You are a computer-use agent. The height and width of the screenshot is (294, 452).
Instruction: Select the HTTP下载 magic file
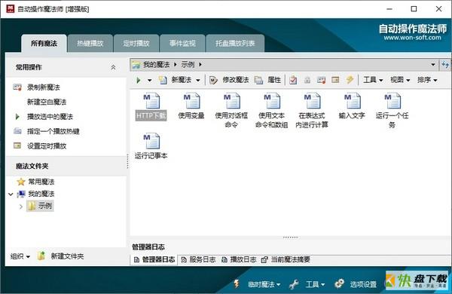coord(151,106)
